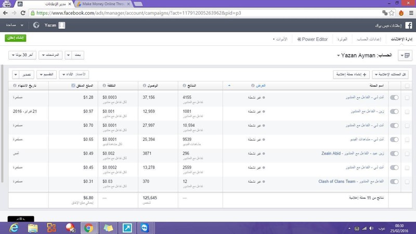Viewport: 416px width, 234px height.
Task: Open the columns performance dropdown
Action: [x=74, y=74]
